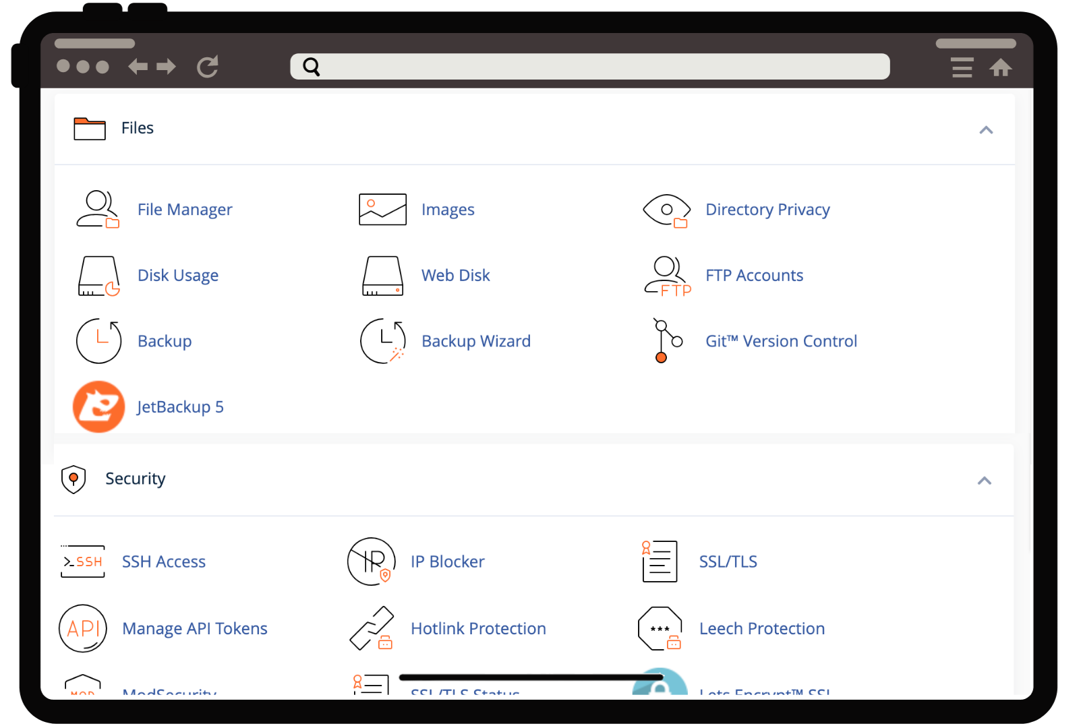Open the SSH Access terminal icon

coord(83,562)
